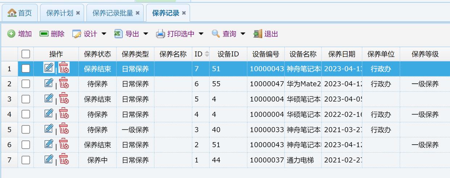450x178 pixels.
Task: Delete record in row 7 via trash icon
Action: 64,159
